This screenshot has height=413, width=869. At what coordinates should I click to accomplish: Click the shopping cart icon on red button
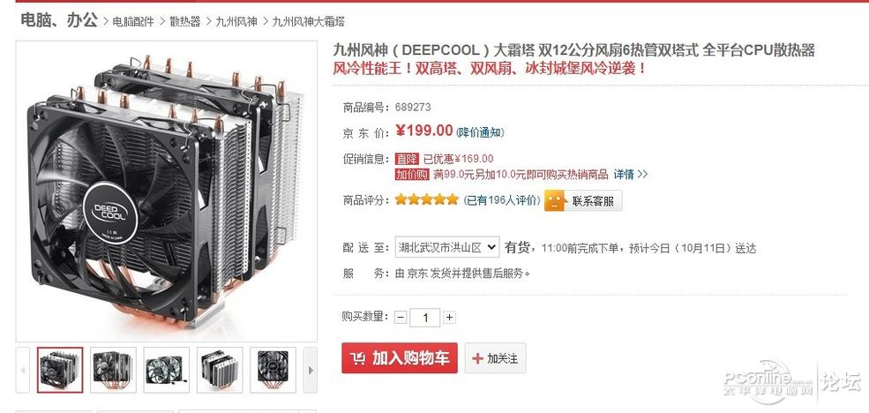coord(358,358)
